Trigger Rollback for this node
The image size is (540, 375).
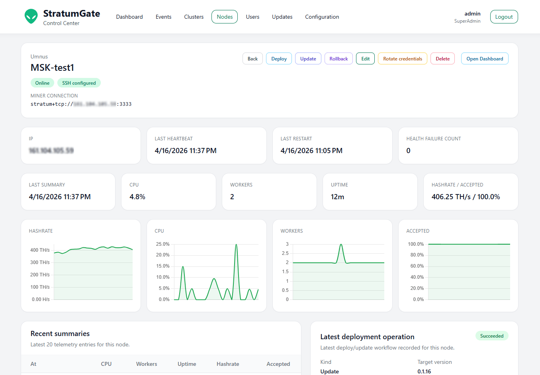pyautogui.click(x=338, y=58)
